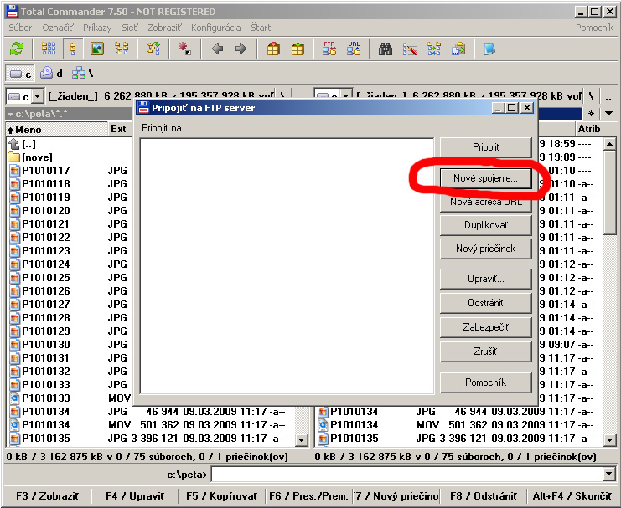Open left panel drive dropdown
This screenshot has width=621, height=508.
click(37, 96)
